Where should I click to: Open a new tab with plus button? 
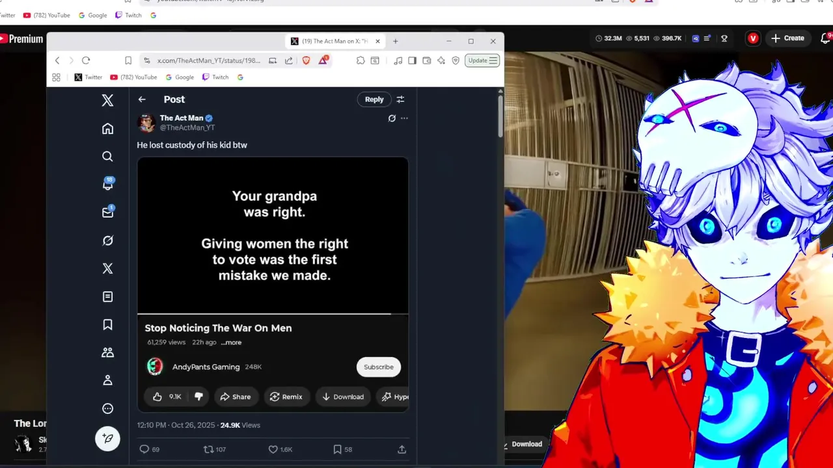pos(395,41)
